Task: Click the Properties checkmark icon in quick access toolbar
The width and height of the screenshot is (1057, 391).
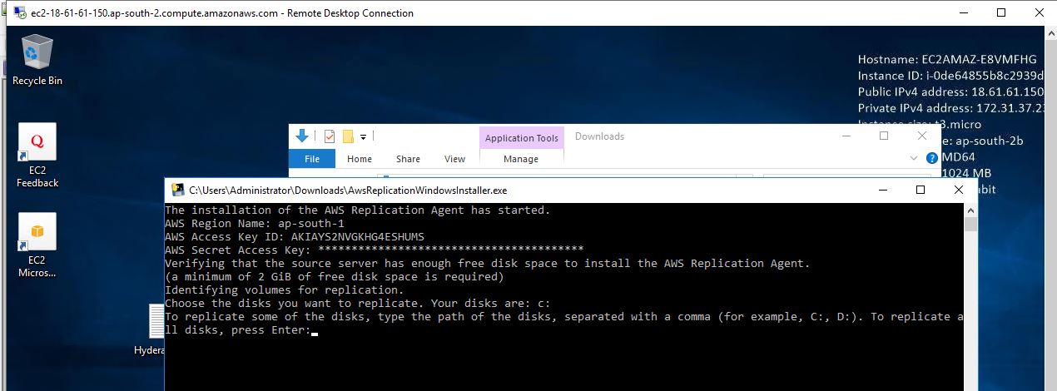Action: click(x=330, y=136)
